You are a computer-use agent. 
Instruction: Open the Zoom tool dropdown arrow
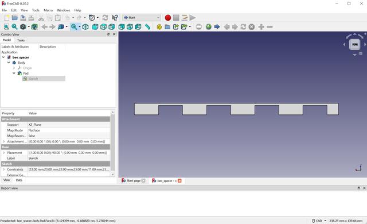80,27
